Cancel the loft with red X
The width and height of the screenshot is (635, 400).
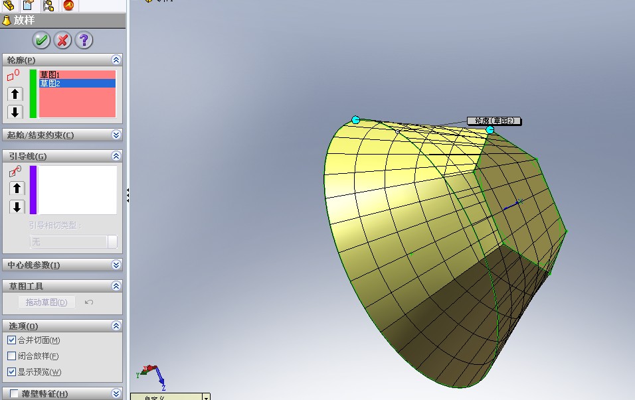pyautogui.click(x=62, y=40)
